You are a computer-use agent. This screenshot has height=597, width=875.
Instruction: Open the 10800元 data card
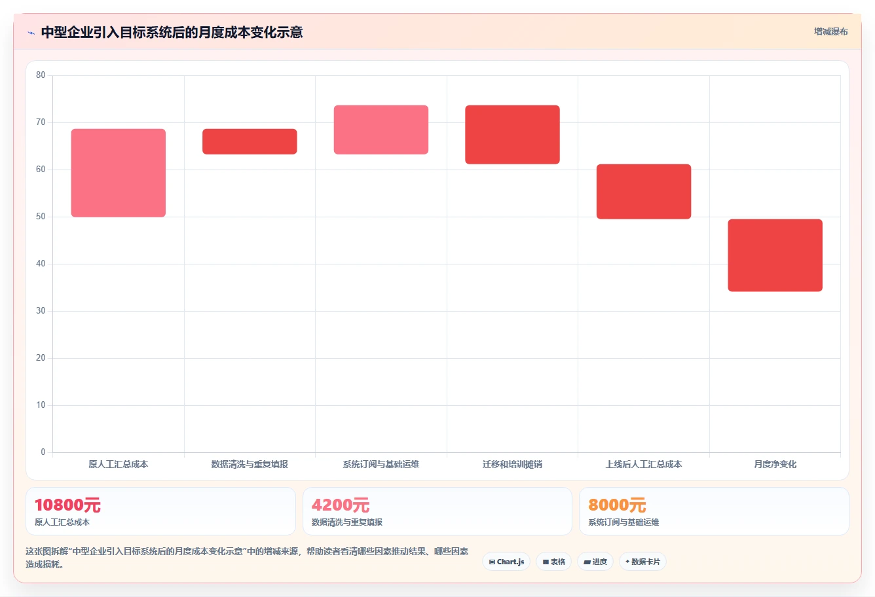click(160, 511)
